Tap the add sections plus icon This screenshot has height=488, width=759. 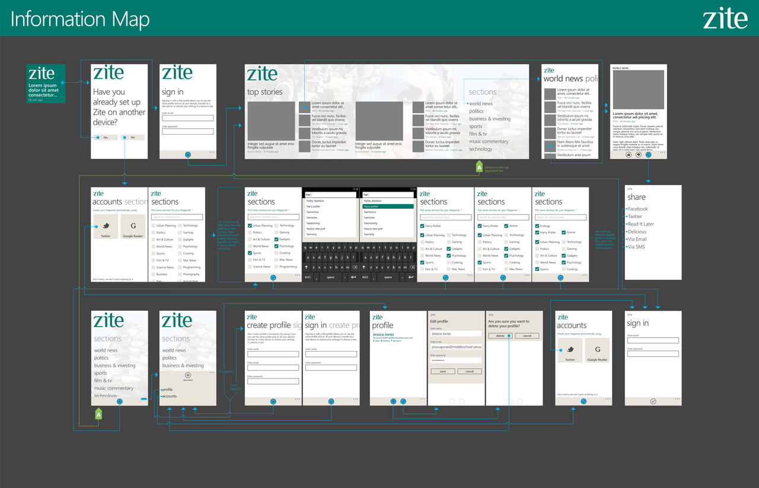click(x=188, y=375)
